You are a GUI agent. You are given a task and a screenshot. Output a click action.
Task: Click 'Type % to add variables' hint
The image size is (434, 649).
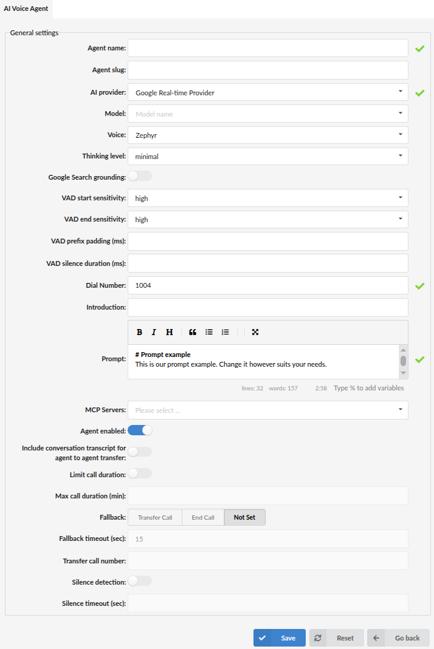pos(368,388)
